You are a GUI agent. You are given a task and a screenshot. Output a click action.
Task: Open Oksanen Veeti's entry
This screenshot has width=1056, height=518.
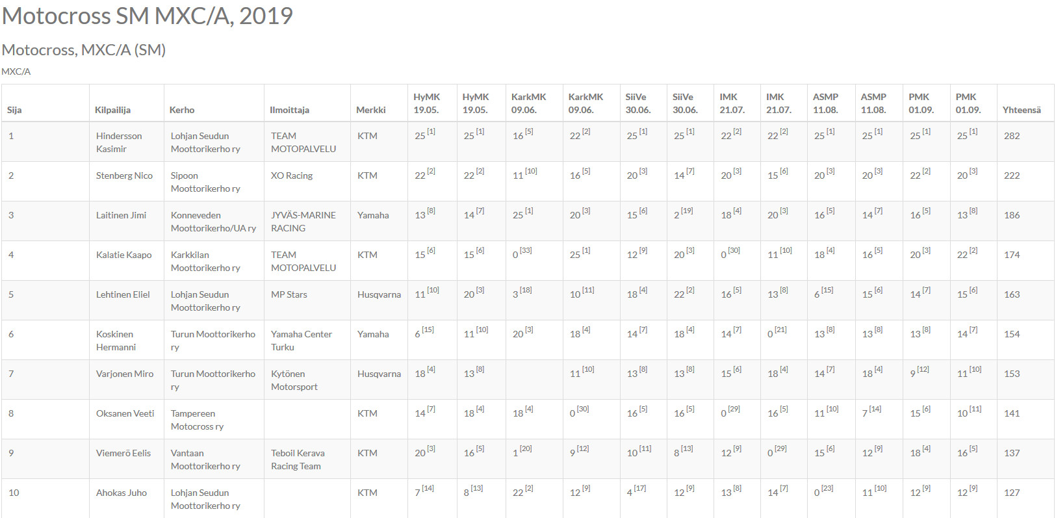coord(125,413)
